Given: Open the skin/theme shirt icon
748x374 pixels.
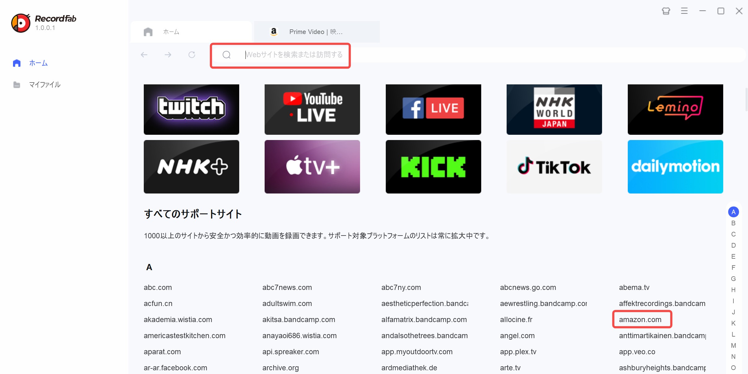Looking at the screenshot, I should 666,11.
